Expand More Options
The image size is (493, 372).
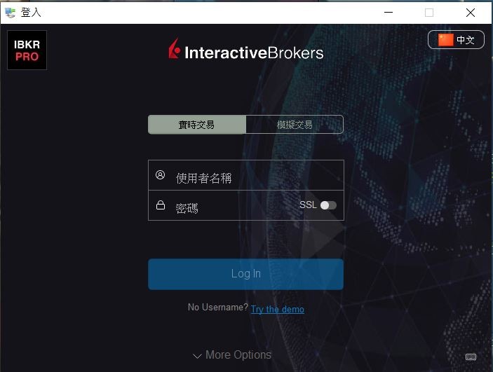point(232,355)
